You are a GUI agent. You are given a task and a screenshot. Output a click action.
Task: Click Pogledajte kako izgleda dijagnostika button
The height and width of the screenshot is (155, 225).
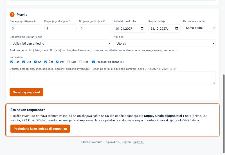click(x=40, y=129)
